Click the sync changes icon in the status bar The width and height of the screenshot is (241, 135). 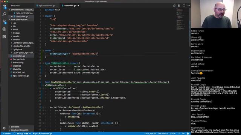click(14, 133)
